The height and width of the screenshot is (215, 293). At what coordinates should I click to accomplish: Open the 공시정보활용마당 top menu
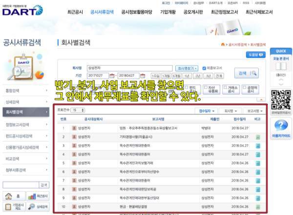tap(137, 12)
